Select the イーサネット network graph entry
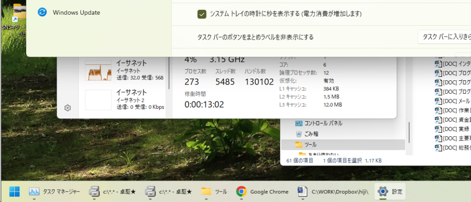The image size is (471, 202). [125, 70]
